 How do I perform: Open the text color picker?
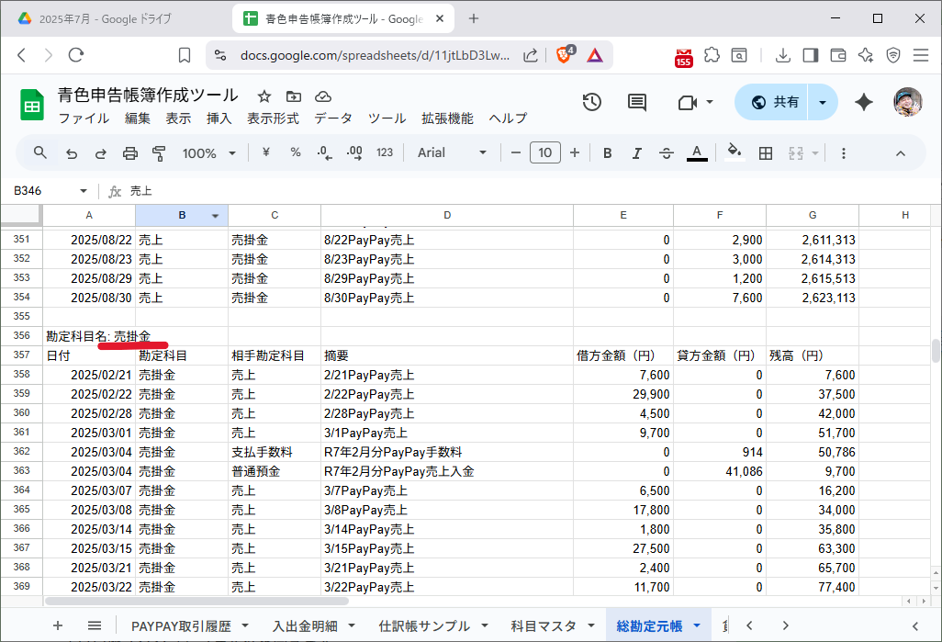coord(696,152)
